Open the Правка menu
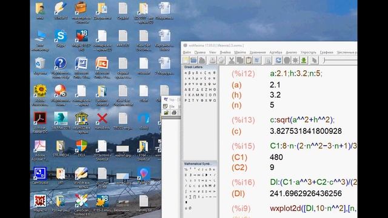 [x=199, y=52]
